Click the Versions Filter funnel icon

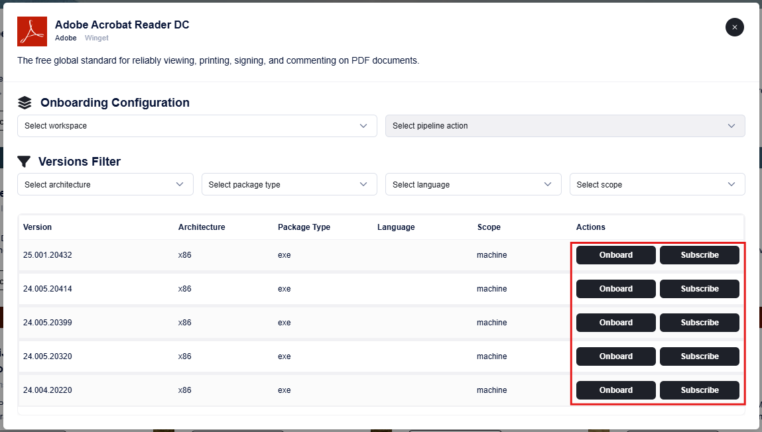tap(24, 162)
